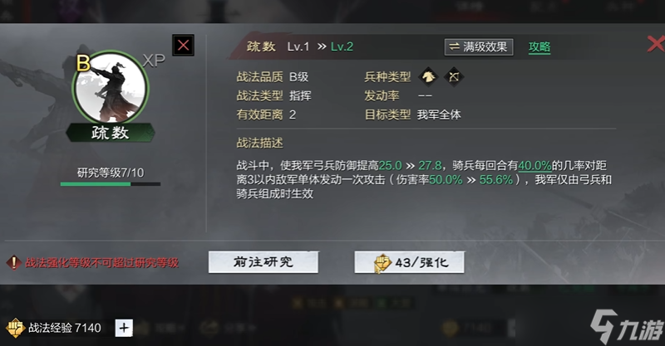
Task: Add tactic experience with plus button
Action: tap(124, 328)
